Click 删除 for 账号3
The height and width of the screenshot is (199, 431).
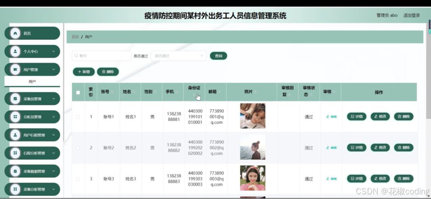[404, 179]
